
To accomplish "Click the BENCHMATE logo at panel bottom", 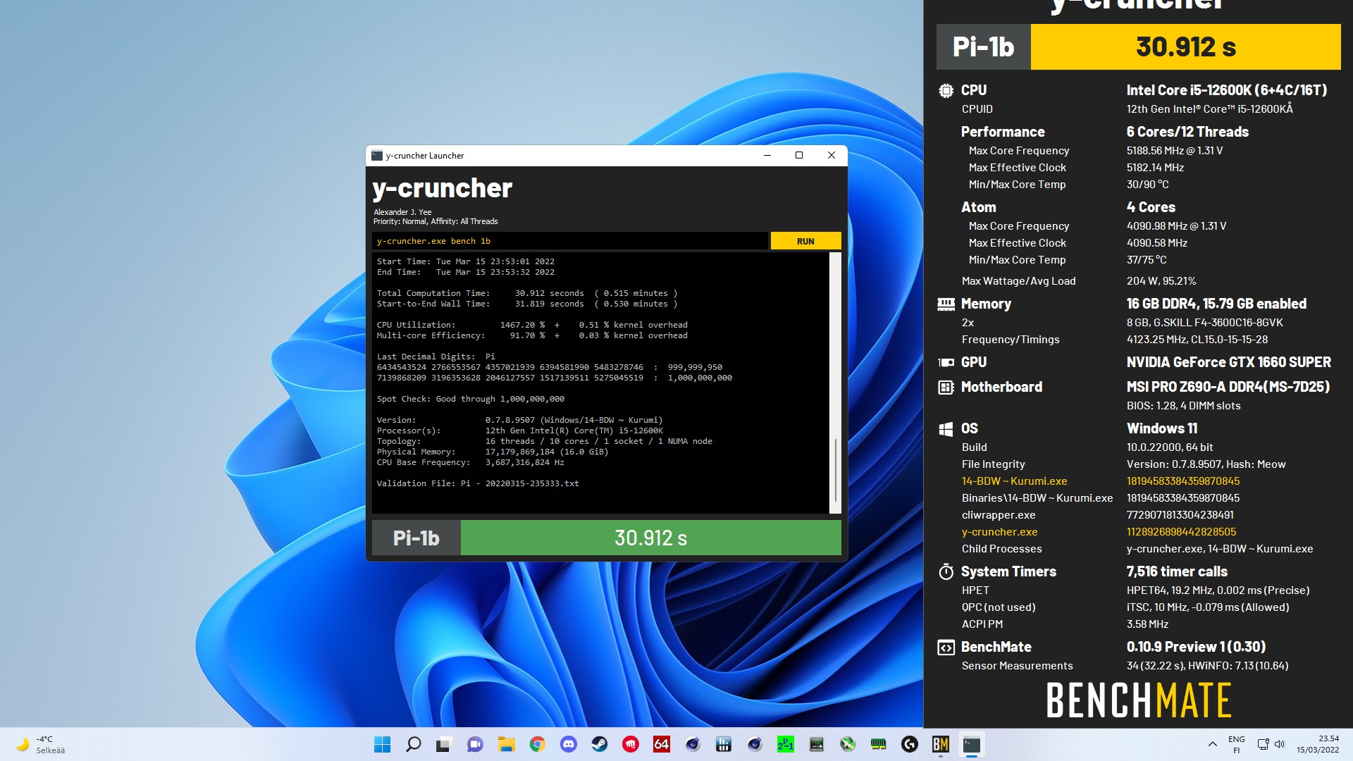I will click(1138, 700).
